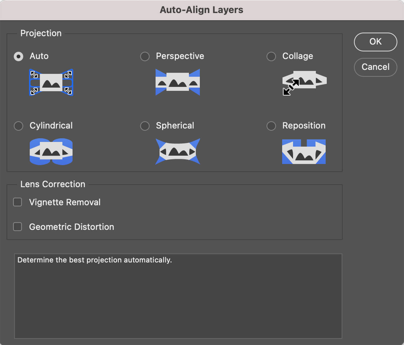Image resolution: width=404 pixels, height=345 pixels.
Task: Select the Perspective radio button
Action: [145, 56]
